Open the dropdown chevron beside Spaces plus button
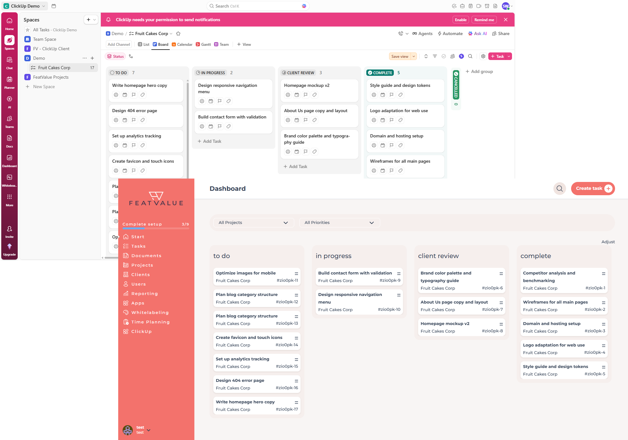Image resolution: width=628 pixels, height=440 pixels. click(95, 20)
